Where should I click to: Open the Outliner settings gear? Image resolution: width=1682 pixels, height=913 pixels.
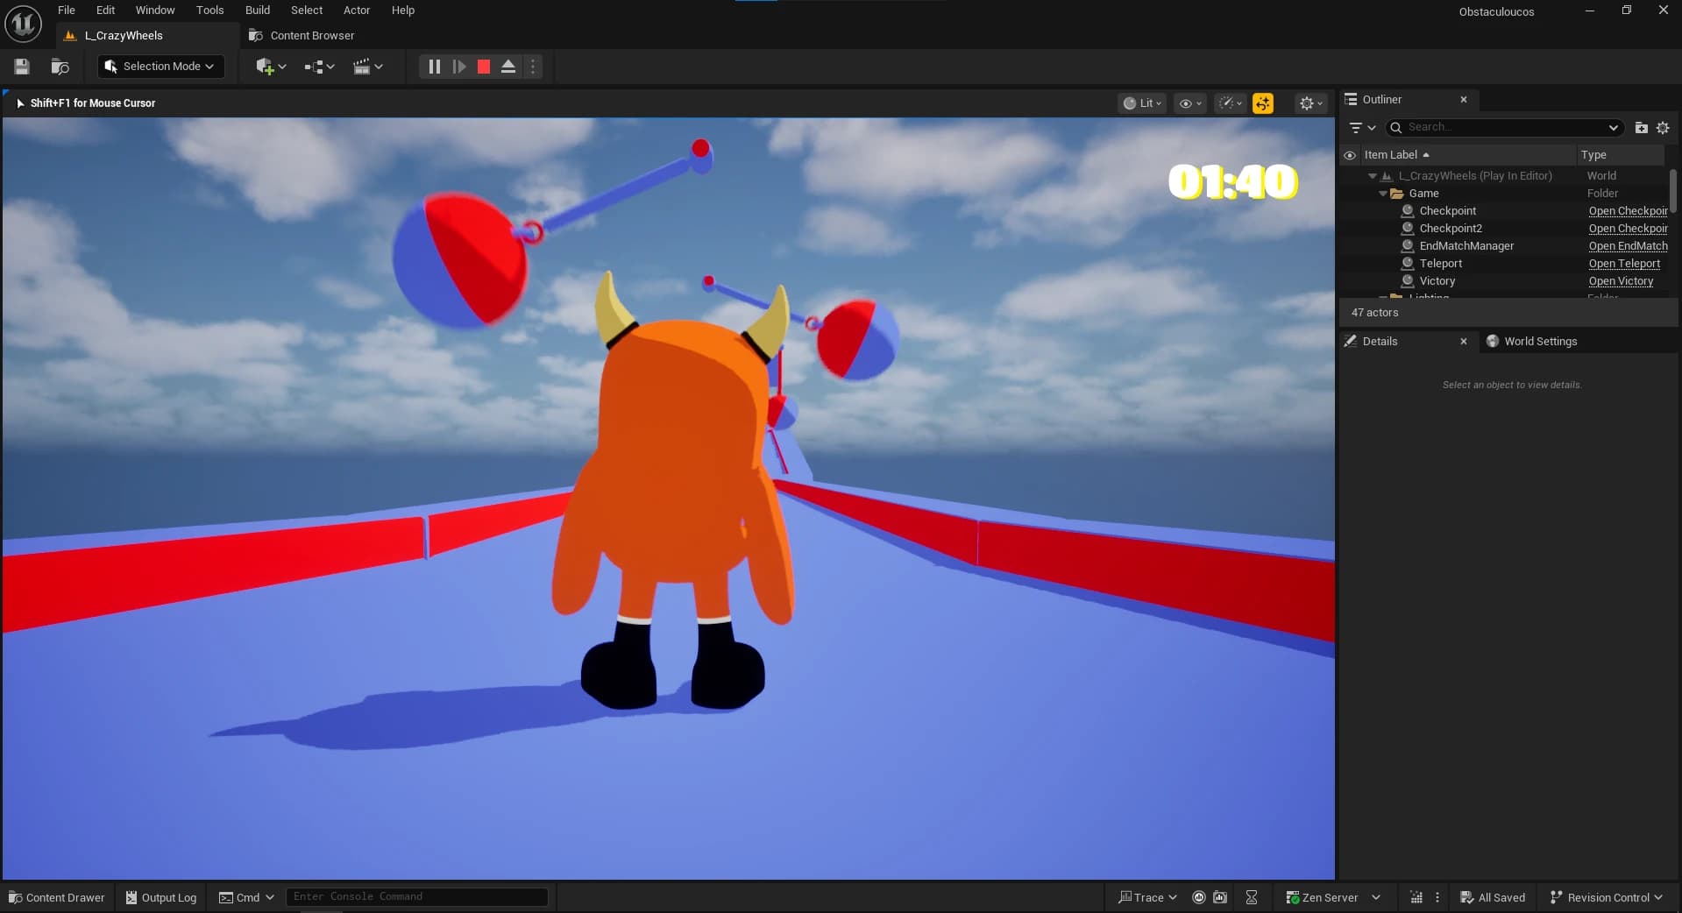pos(1663,128)
